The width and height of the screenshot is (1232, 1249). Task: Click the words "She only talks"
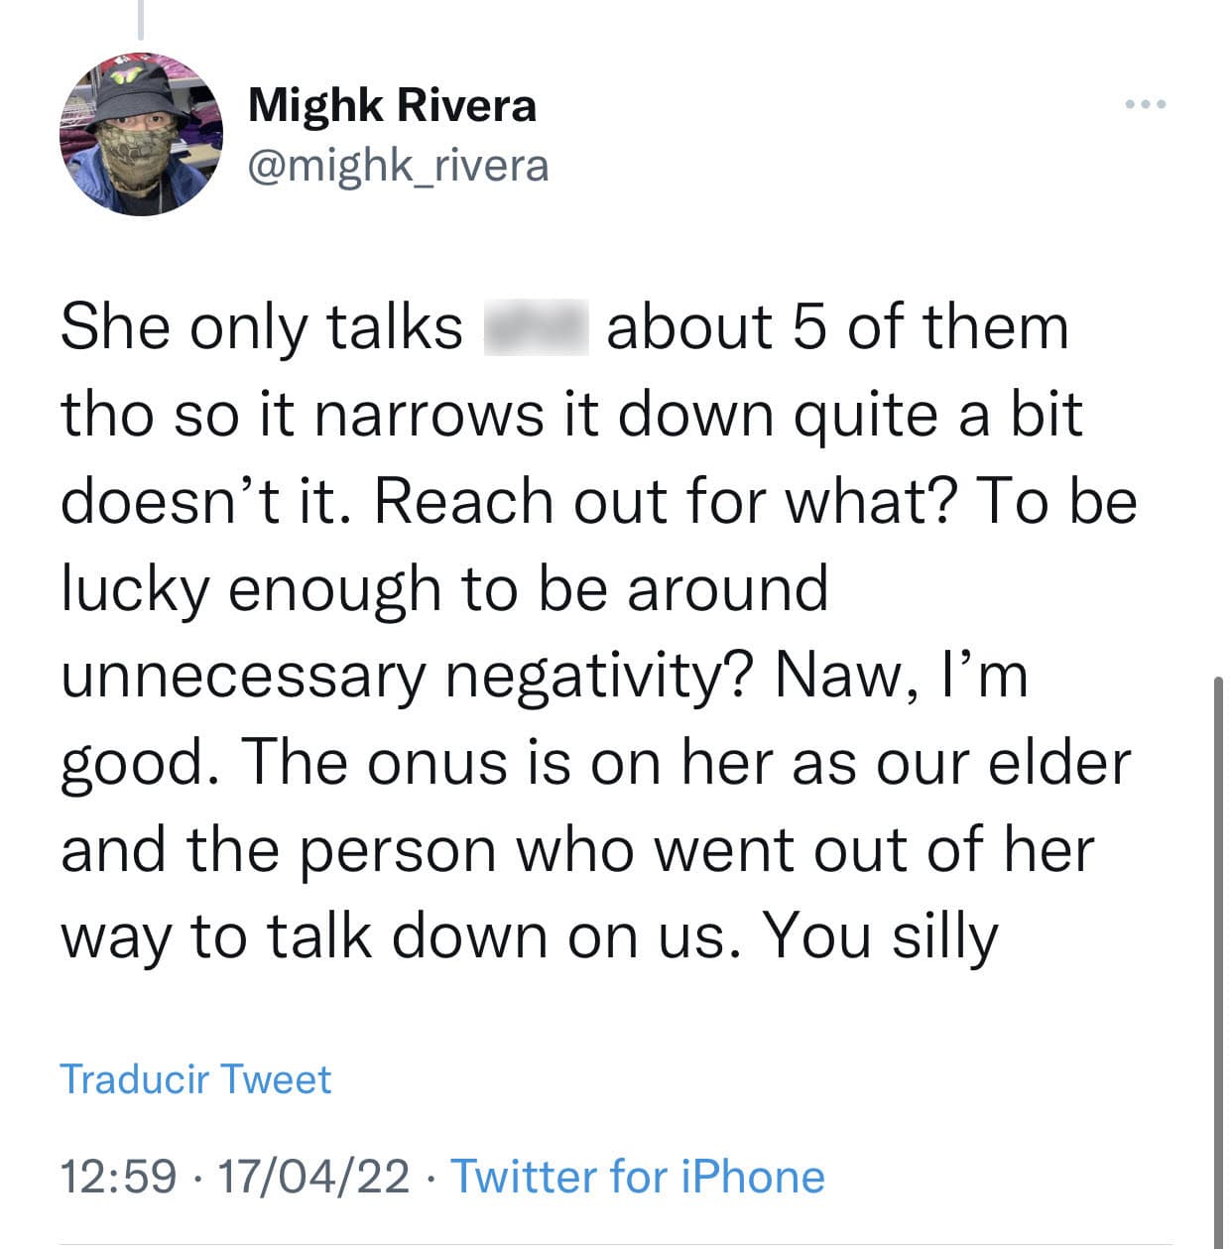262,327
